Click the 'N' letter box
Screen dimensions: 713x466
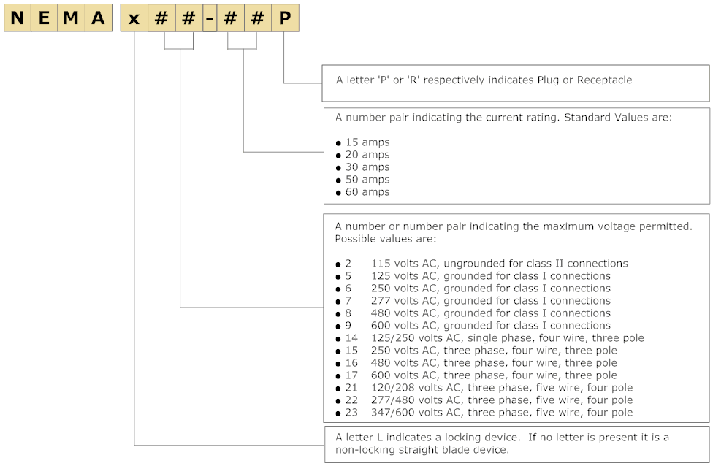point(18,18)
